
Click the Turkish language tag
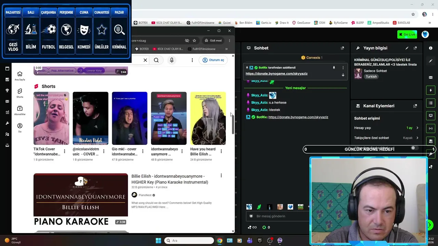tap(371, 77)
